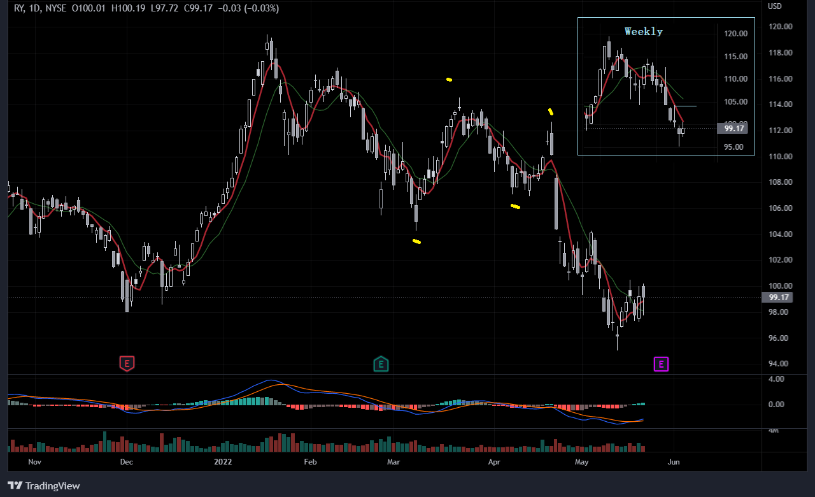Click the 108.00 price axis label
Viewport: 815px width, 497px height.
[780, 182]
